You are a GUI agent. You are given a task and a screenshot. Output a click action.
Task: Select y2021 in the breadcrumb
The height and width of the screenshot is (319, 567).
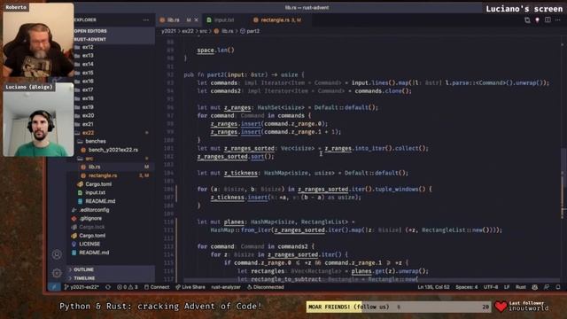pyautogui.click(x=168, y=31)
